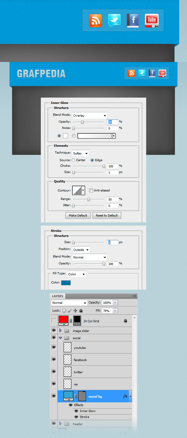This screenshot has width=187, height=438.
Task: Collapse the social layer group
Action: (x=60, y=338)
